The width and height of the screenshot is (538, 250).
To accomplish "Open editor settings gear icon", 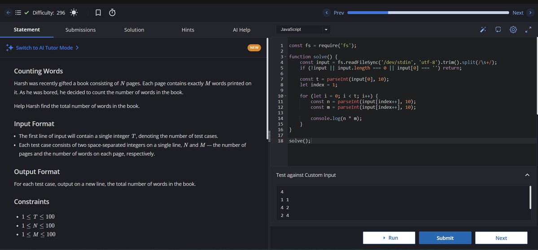I will tap(513, 30).
